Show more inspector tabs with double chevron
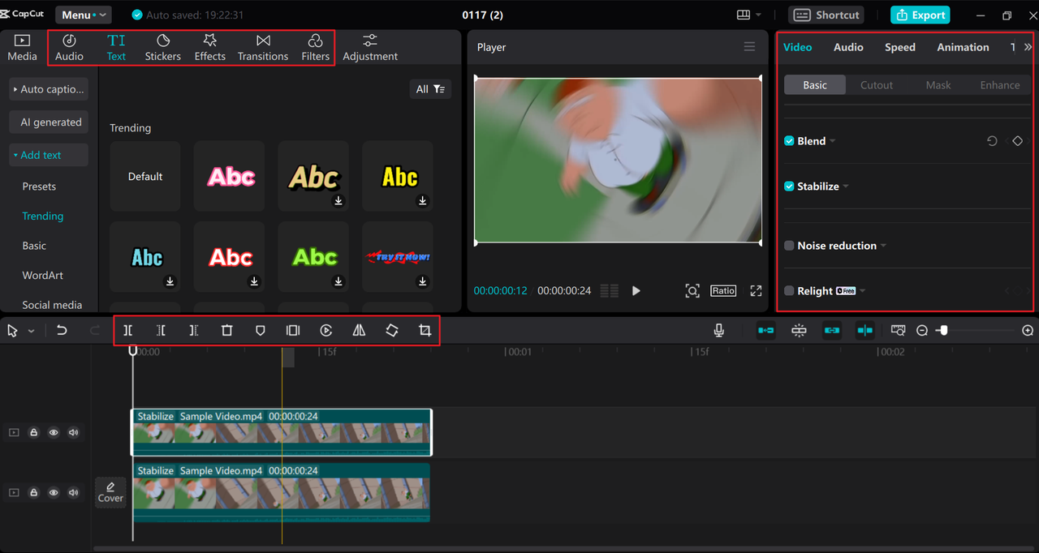This screenshot has width=1039, height=553. pyautogui.click(x=1028, y=47)
